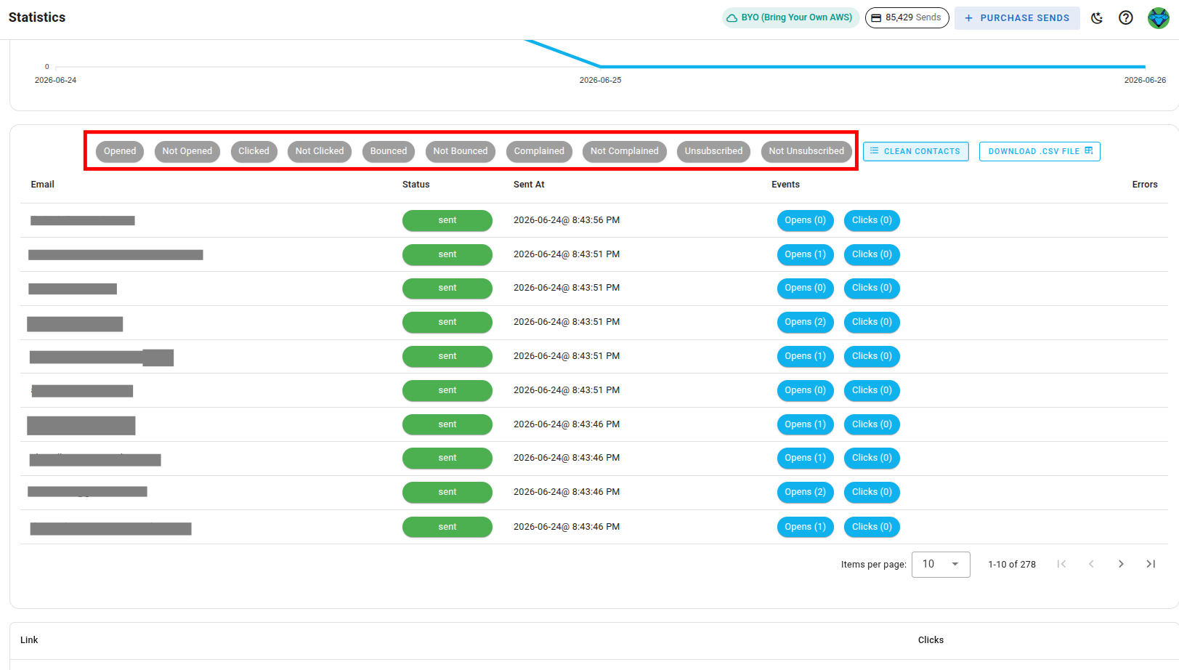Viewport: 1179px width, 670px height.
Task: Jump to the last page icon
Action: point(1151,564)
